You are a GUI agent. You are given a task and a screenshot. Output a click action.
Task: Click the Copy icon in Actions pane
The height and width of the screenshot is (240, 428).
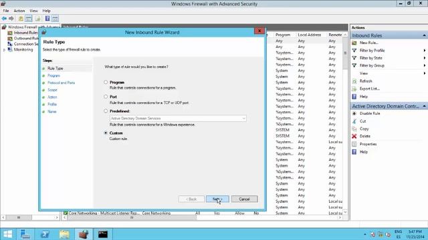354,129
